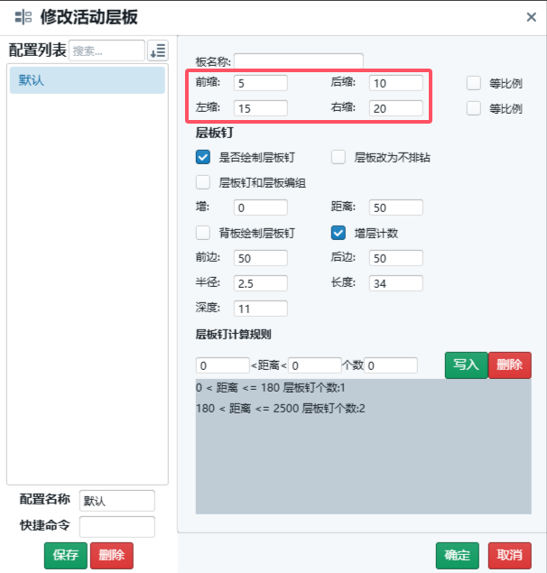Enable 等比例 for the 左缩/右缩 row
Viewport: 547px width, 573px height.
pyautogui.click(x=474, y=108)
